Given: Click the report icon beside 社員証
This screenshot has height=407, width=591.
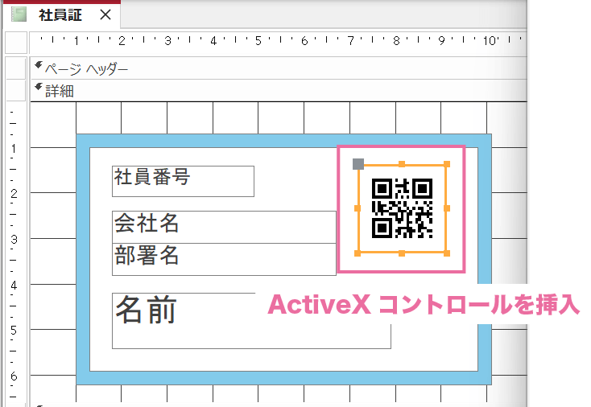Looking at the screenshot, I should [19, 15].
